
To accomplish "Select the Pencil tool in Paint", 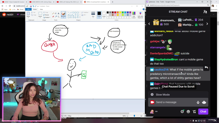I will [53, 14].
